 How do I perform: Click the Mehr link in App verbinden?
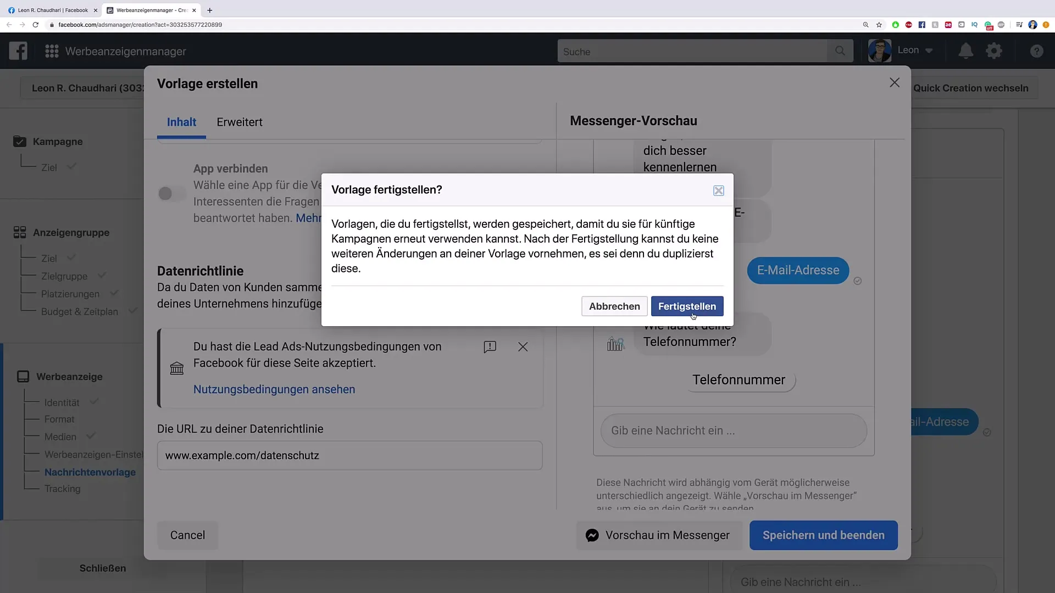pyautogui.click(x=308, y=218)
